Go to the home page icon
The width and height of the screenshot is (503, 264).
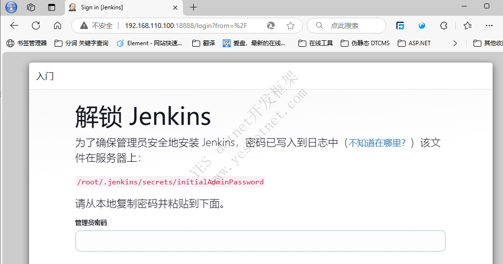pos(58,26)
